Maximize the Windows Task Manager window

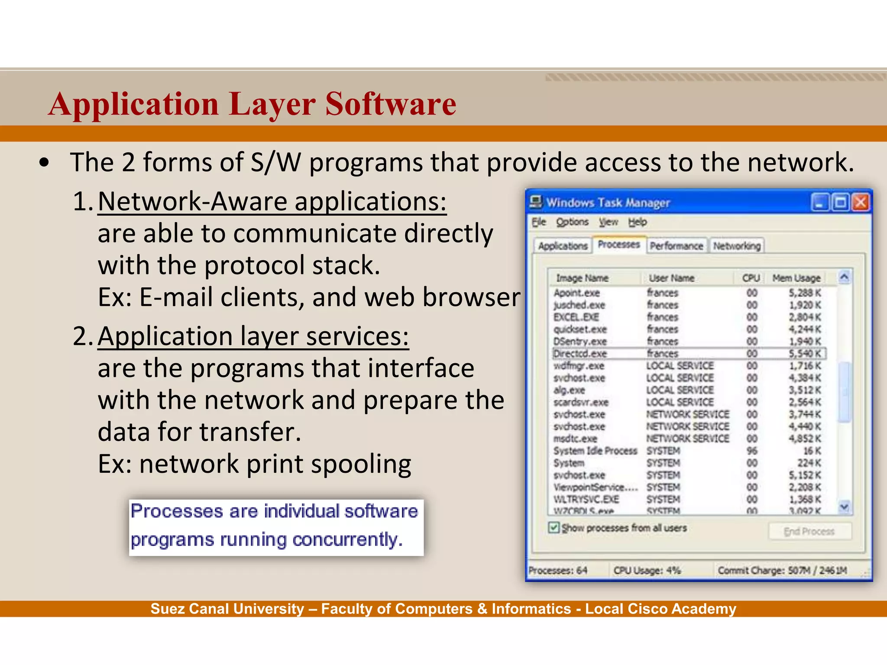pyautogui.click(x=840, y=203)
